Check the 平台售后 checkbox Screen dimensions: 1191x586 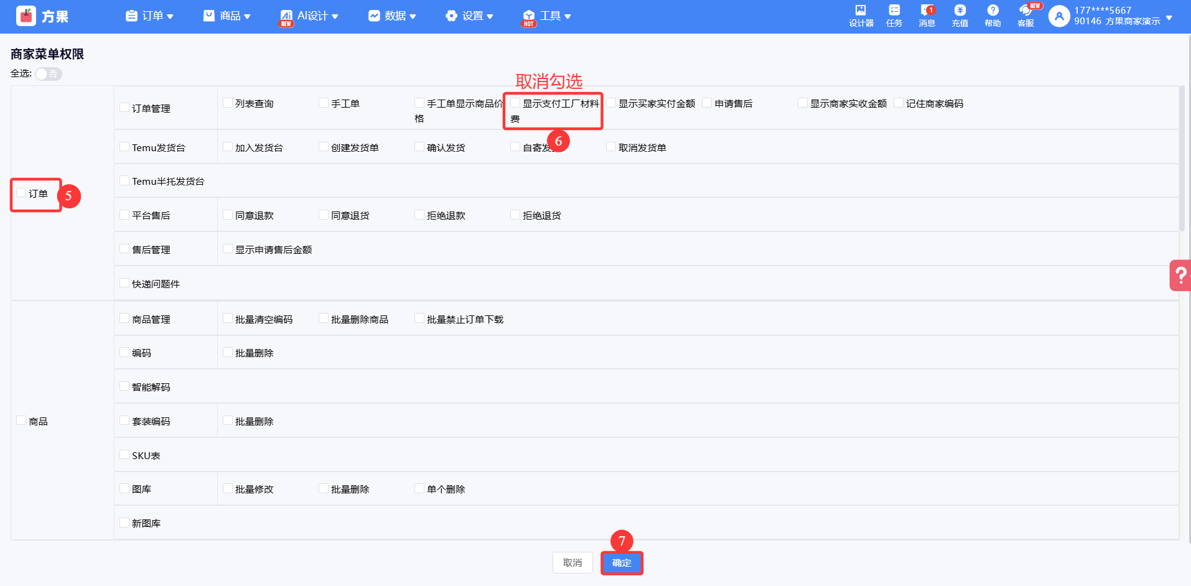(124, 215)
